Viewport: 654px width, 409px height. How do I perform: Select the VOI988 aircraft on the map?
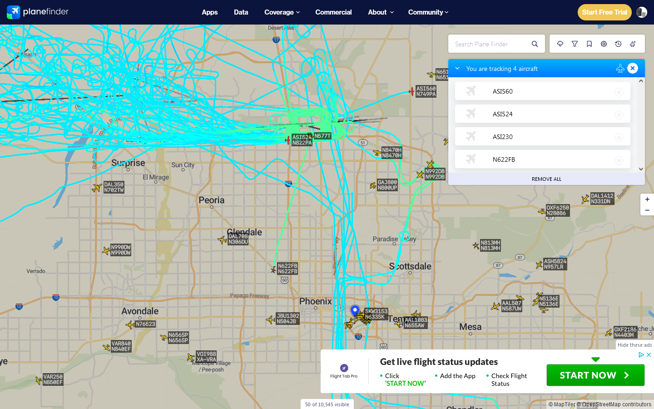coord(191,358)
